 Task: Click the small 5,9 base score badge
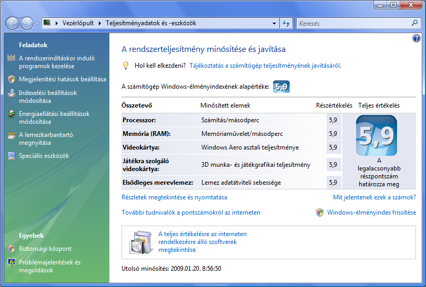tap(281, 87)
